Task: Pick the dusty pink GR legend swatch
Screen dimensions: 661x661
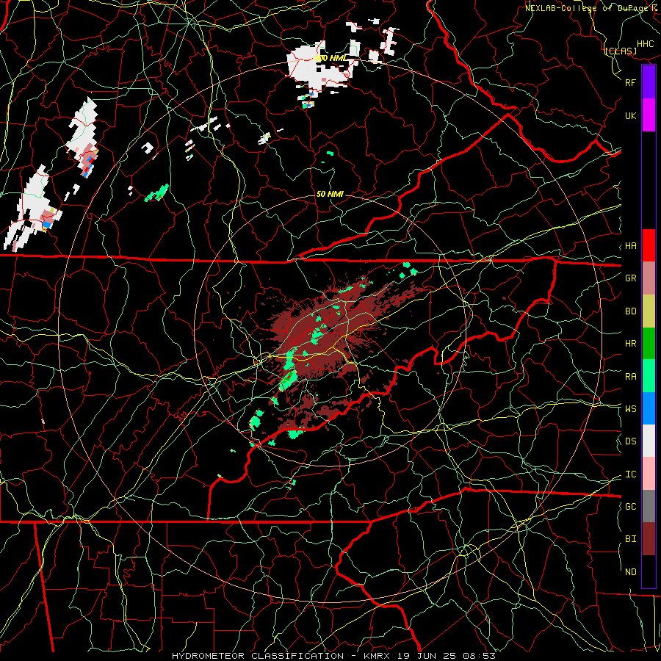Action: click(x=649, y=278)
